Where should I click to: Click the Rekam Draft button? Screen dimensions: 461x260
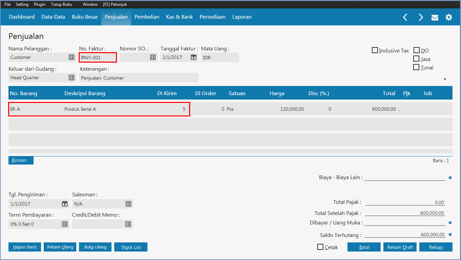[x=400, y=247]
